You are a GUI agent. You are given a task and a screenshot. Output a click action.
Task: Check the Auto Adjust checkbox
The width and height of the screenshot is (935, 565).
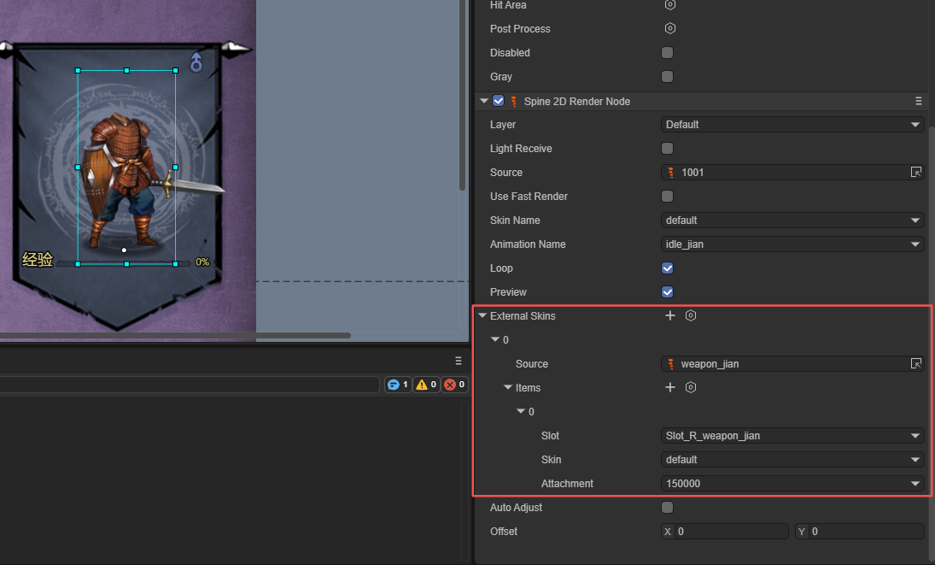[668, 507]
